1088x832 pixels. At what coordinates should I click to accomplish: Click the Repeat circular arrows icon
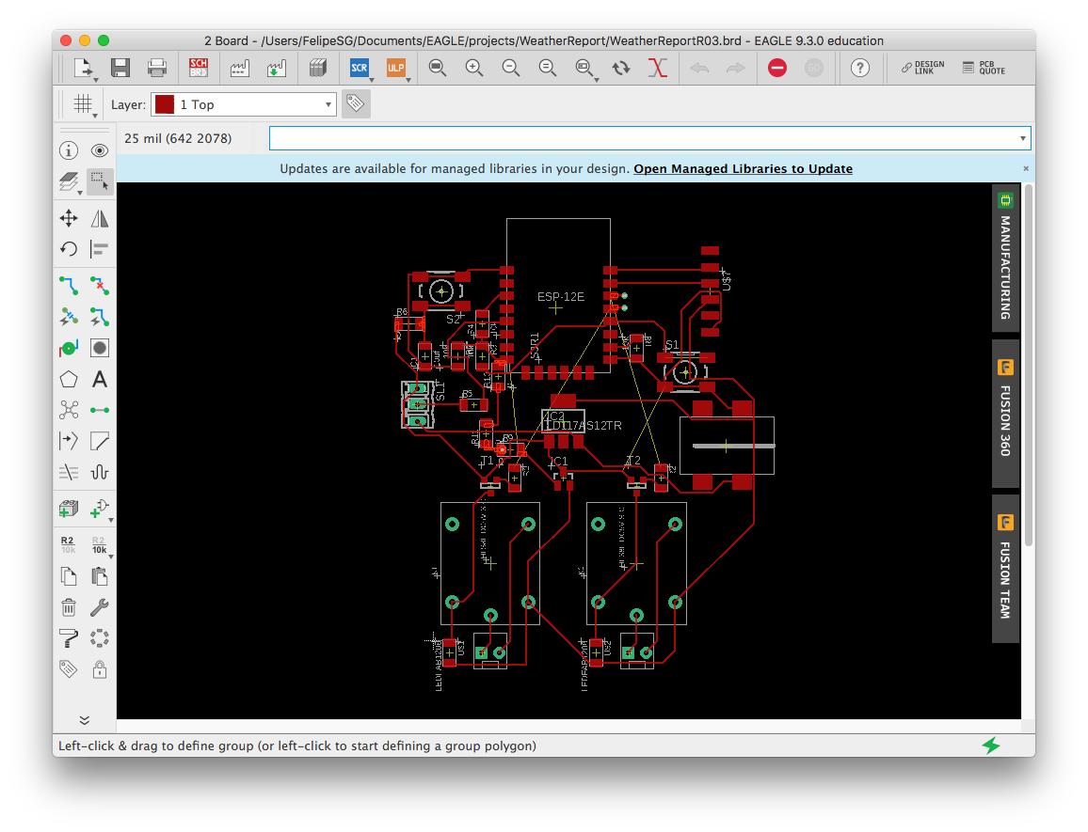tap(621, 68)
